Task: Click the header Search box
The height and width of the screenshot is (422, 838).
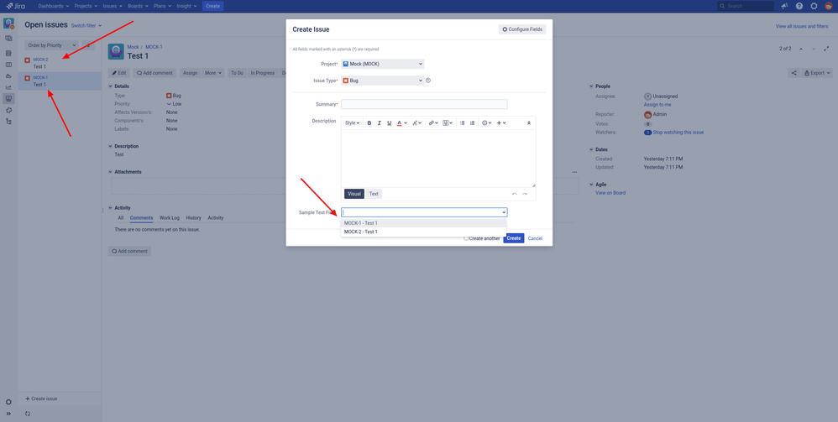Action: pos(746,6)
